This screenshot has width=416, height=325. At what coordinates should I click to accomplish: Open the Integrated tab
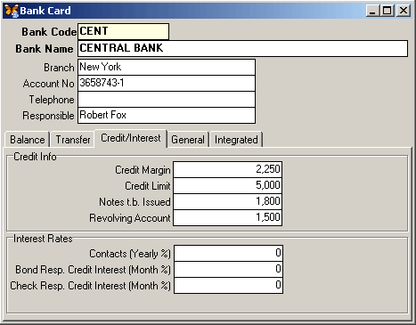click(236, 140)
